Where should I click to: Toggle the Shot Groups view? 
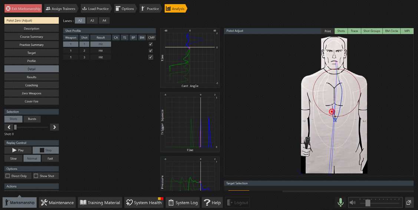click(371, 31)
